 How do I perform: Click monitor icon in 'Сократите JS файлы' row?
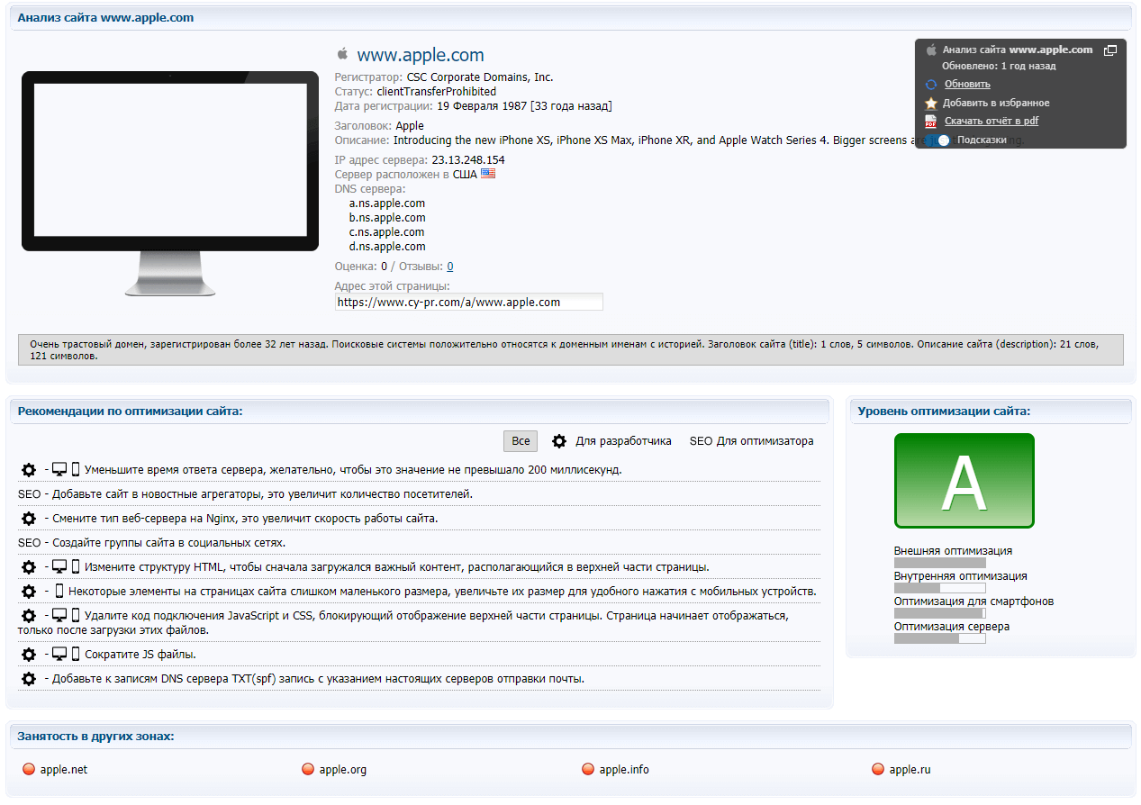click(x=59, y=655)
